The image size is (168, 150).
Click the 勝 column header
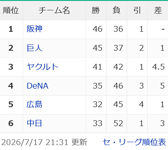tap(96, 10)
